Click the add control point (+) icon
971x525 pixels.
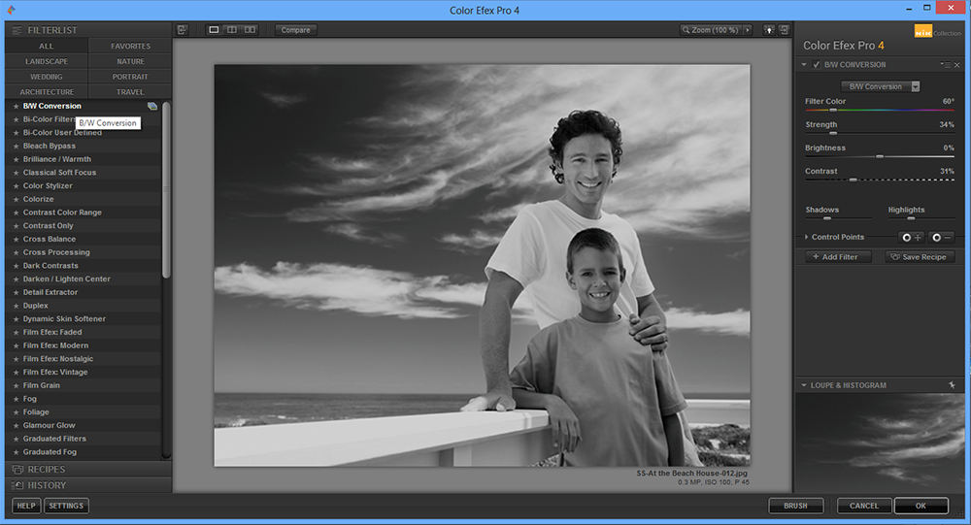[x=913, y=237]
